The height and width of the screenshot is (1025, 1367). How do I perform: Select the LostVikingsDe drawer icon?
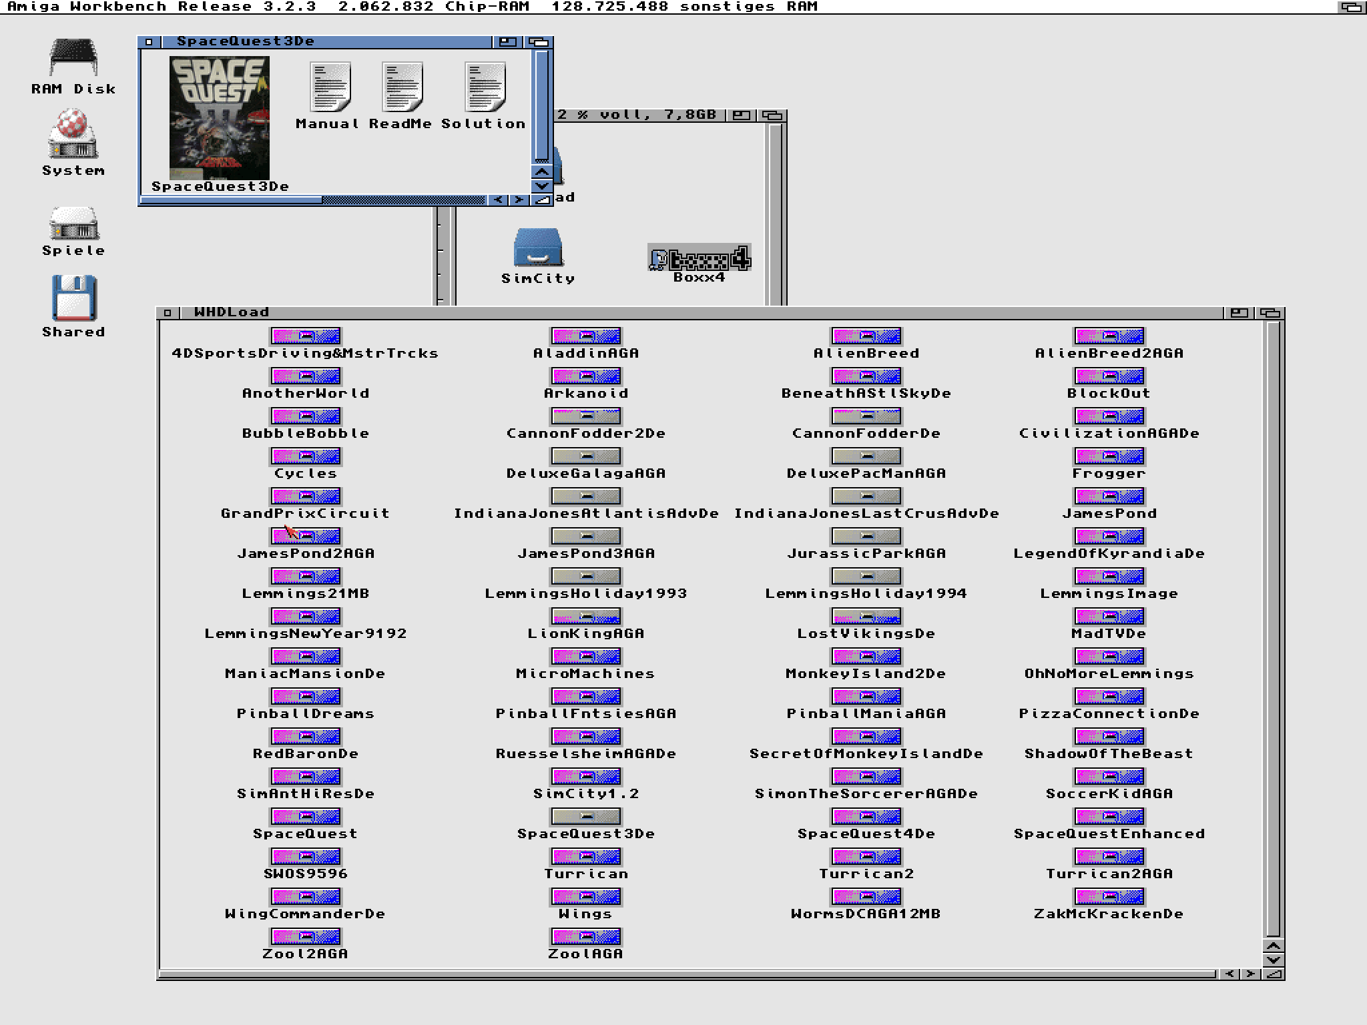coord(866,616)
